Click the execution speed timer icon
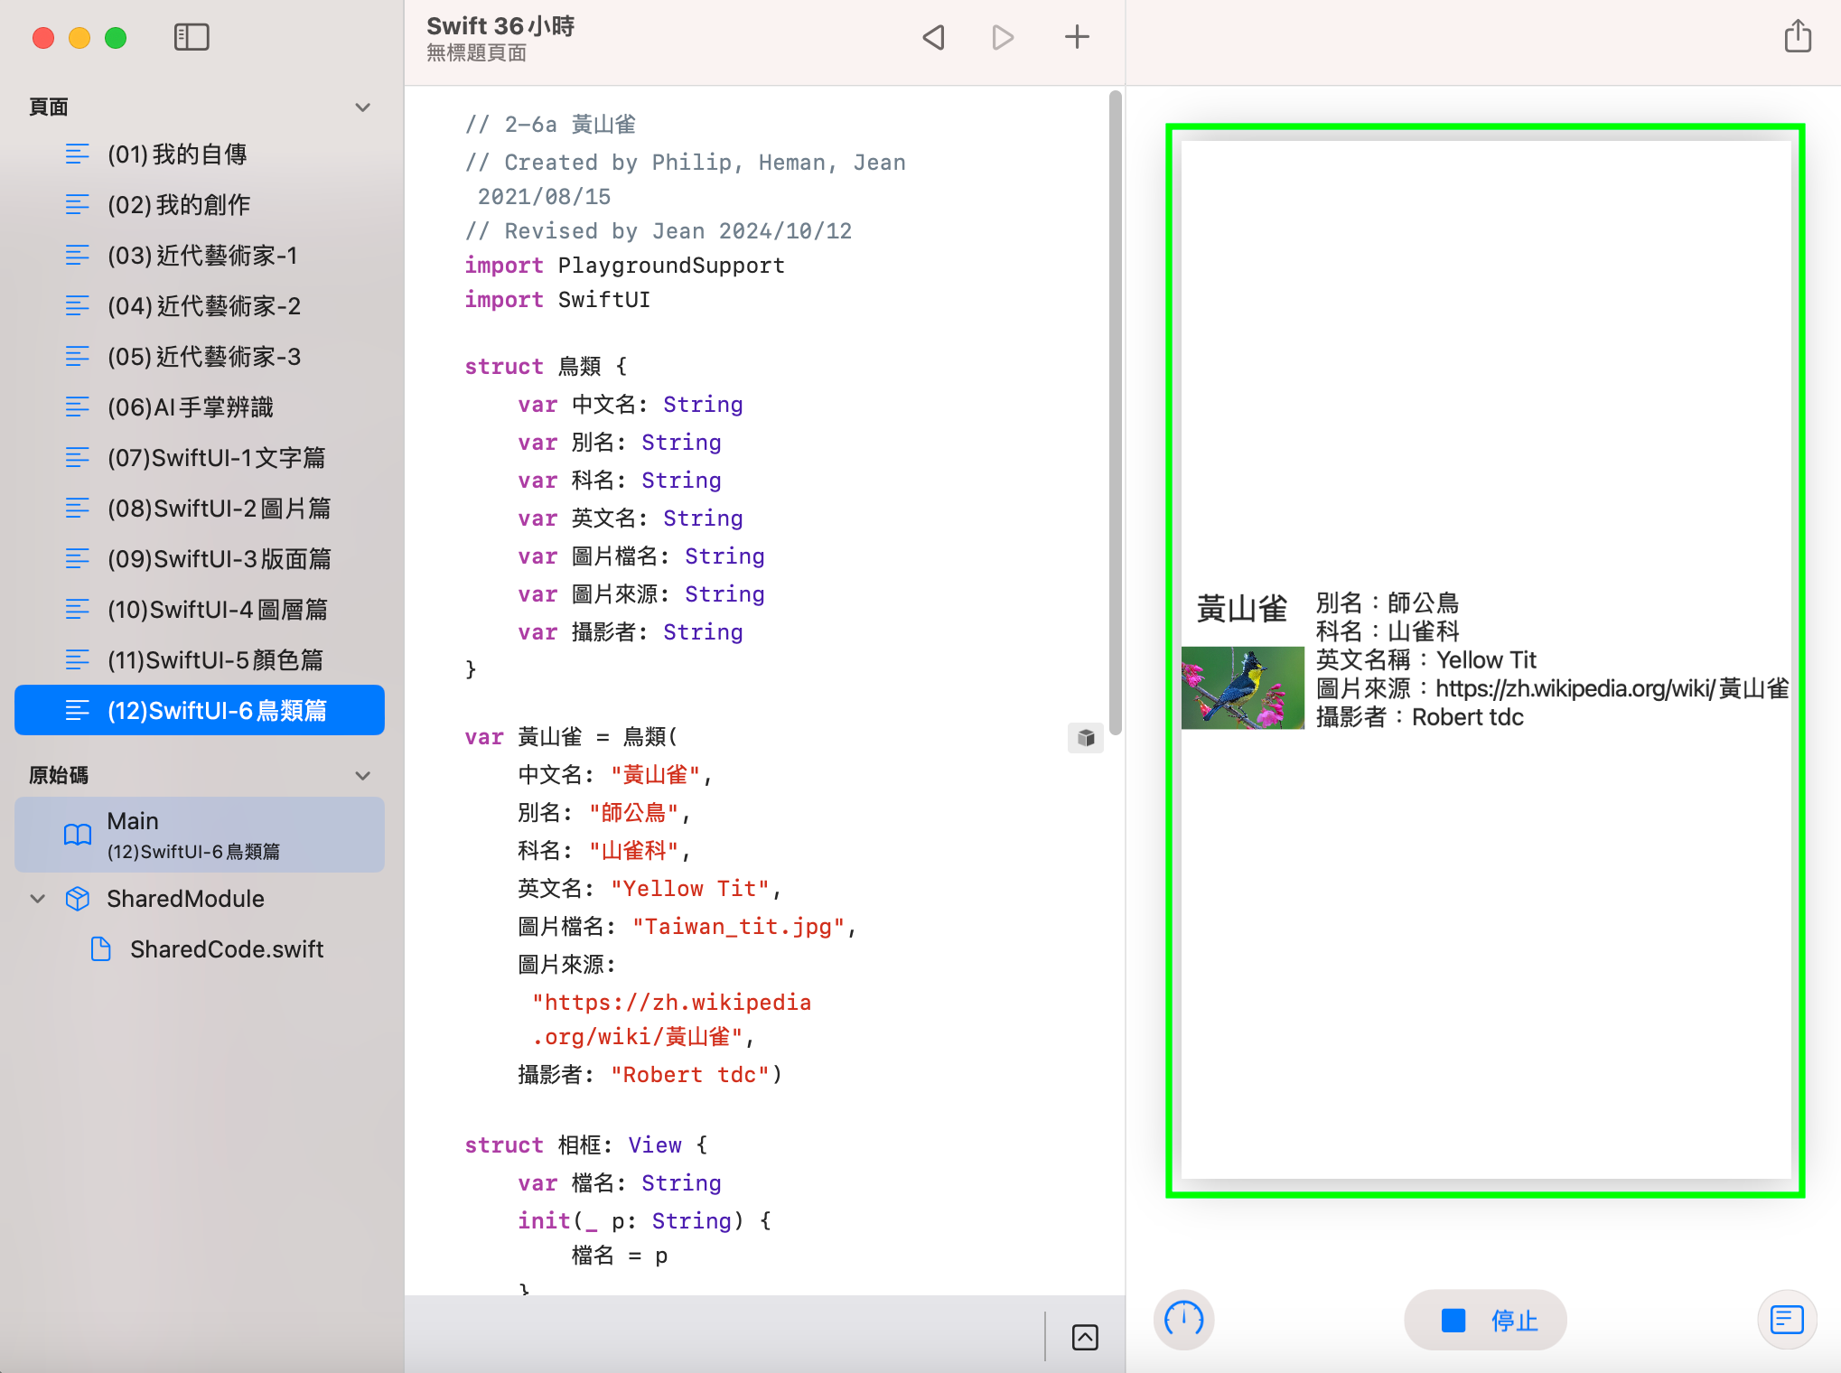 [x=1183, y=1320]
